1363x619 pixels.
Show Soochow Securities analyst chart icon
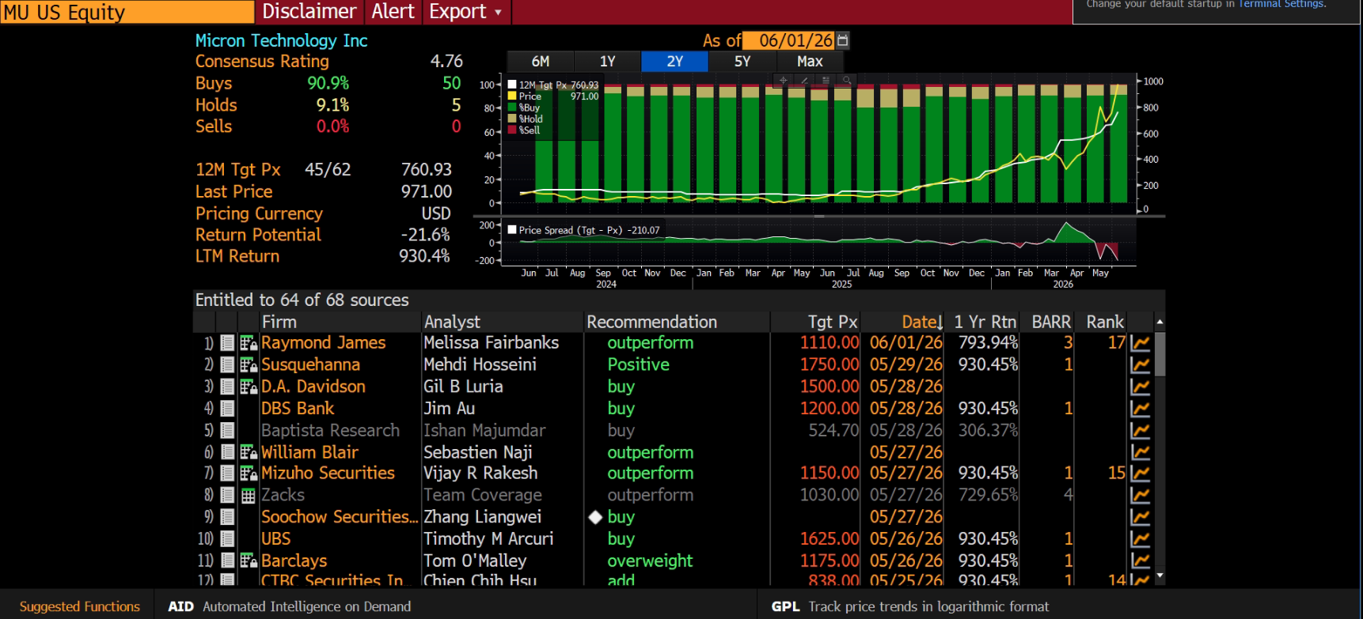coord(1140,517)
